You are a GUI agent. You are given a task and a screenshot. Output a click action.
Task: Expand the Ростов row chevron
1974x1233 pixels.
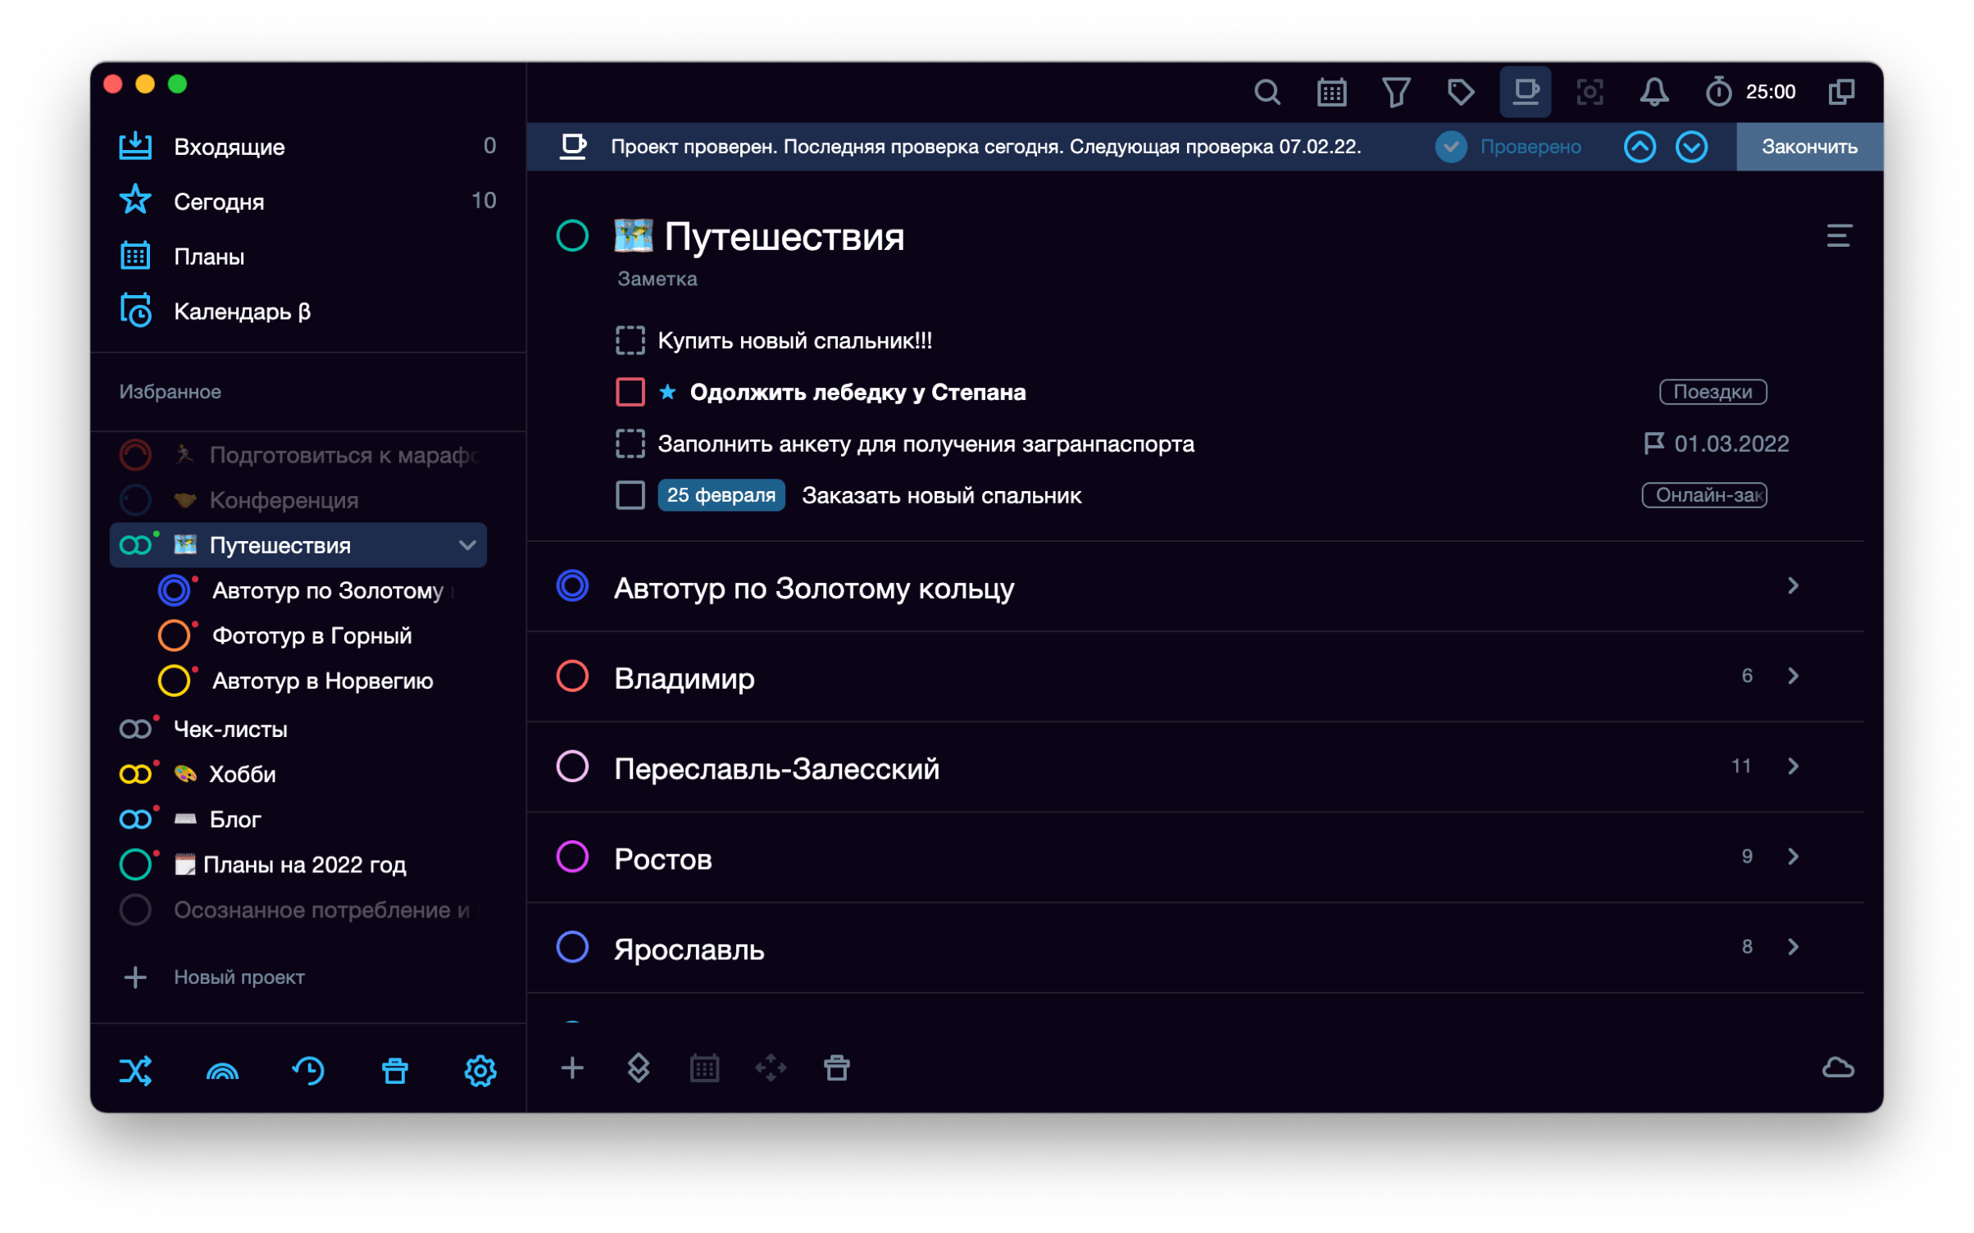[x=1793, y=857]
